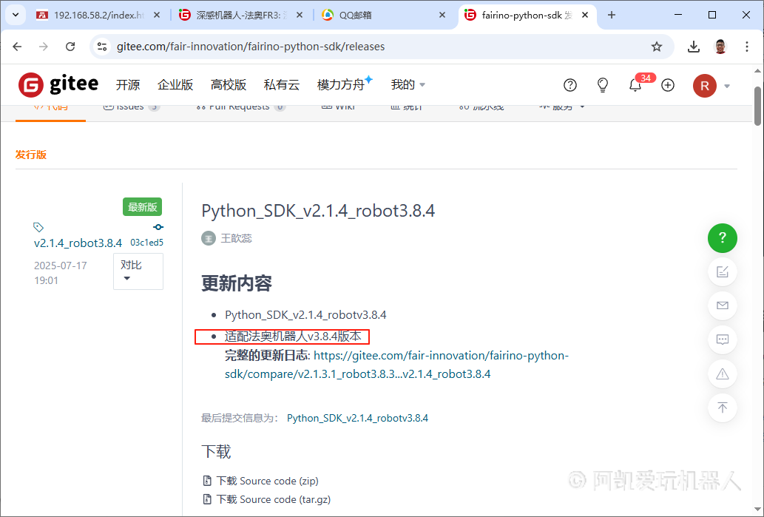Image resolution: width=764 pixels, height=517 pixels.
Task: Open the 企业版 menu item
Action: pyautogui.click(x=175, y=85)
